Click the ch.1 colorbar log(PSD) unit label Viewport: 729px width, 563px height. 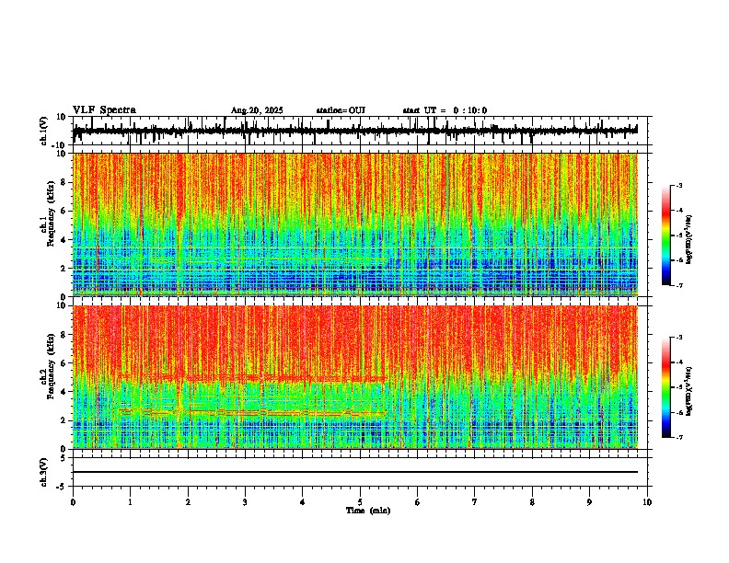[x=689, y=240]
